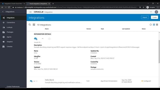The height and width of the screenshot is (90, 160).
Task: Click the Adapters plug icon
Action: point(3,42)
